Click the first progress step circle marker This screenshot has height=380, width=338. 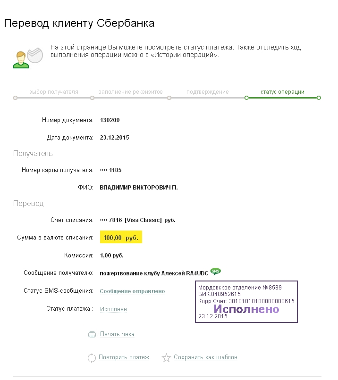click(x=16, y=98)
